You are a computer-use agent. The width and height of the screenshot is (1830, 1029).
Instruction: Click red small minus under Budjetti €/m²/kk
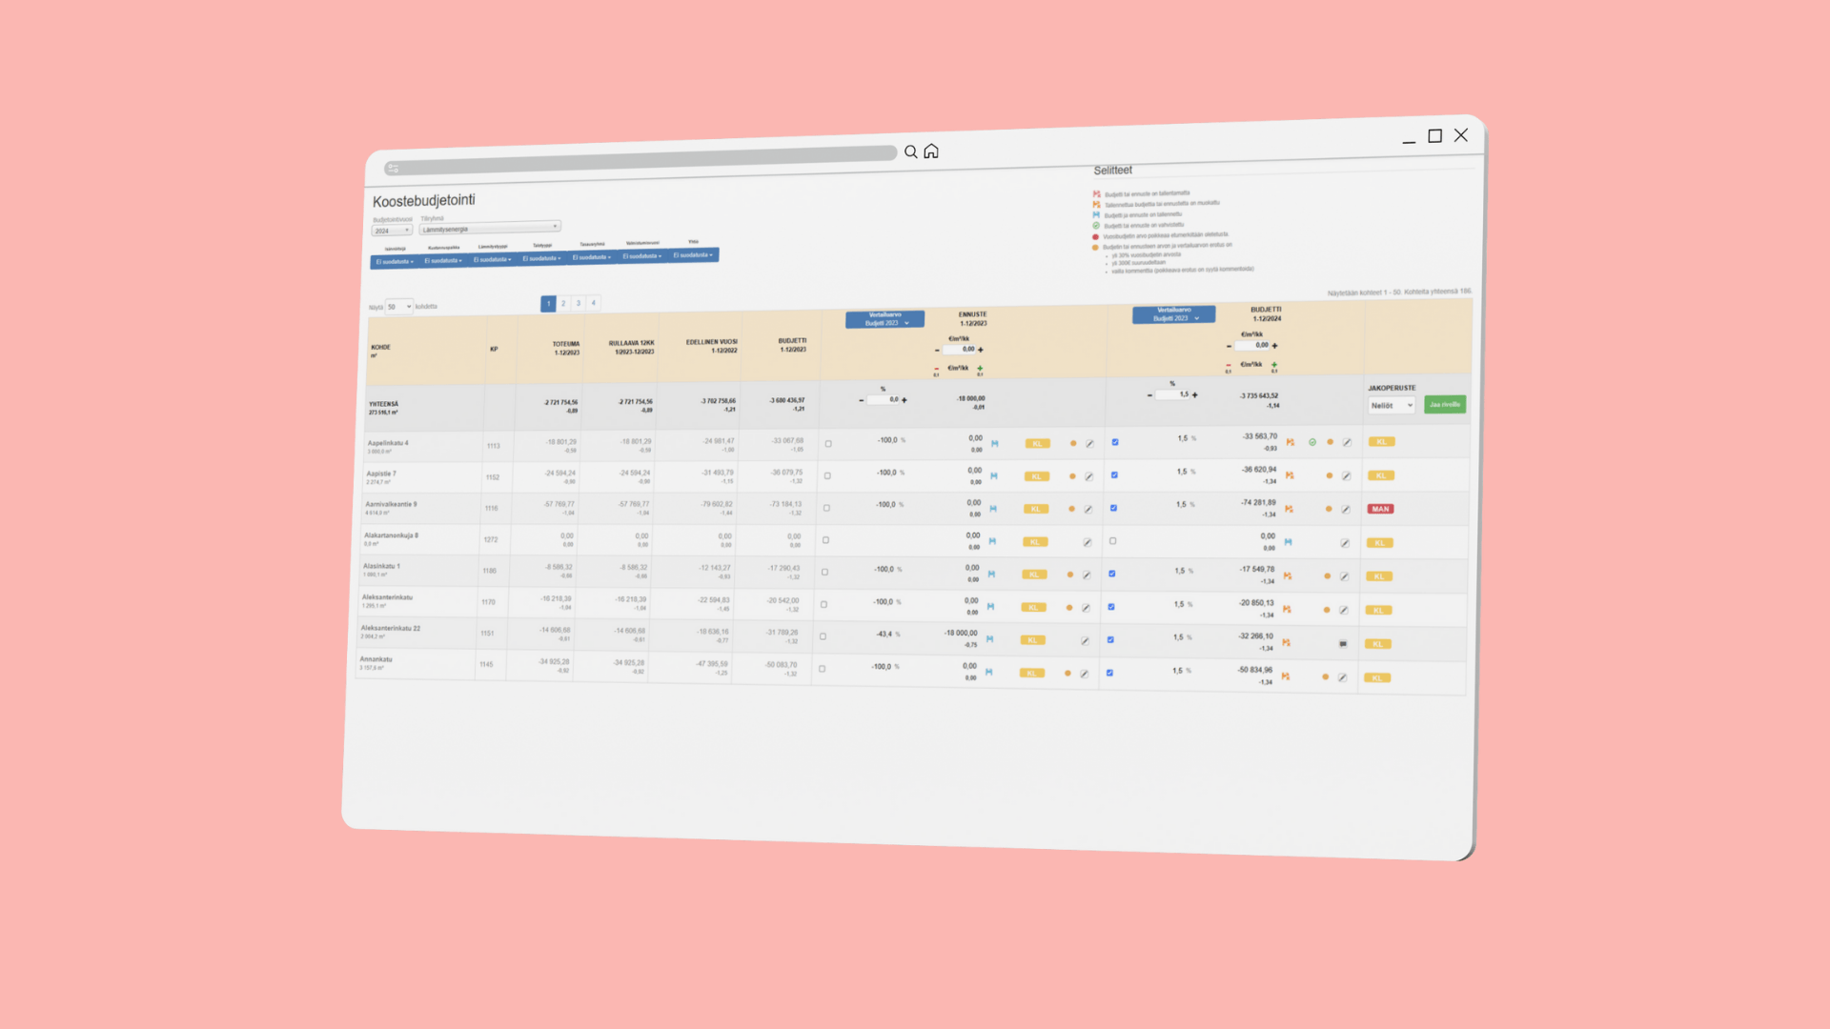pos(1229,366)
